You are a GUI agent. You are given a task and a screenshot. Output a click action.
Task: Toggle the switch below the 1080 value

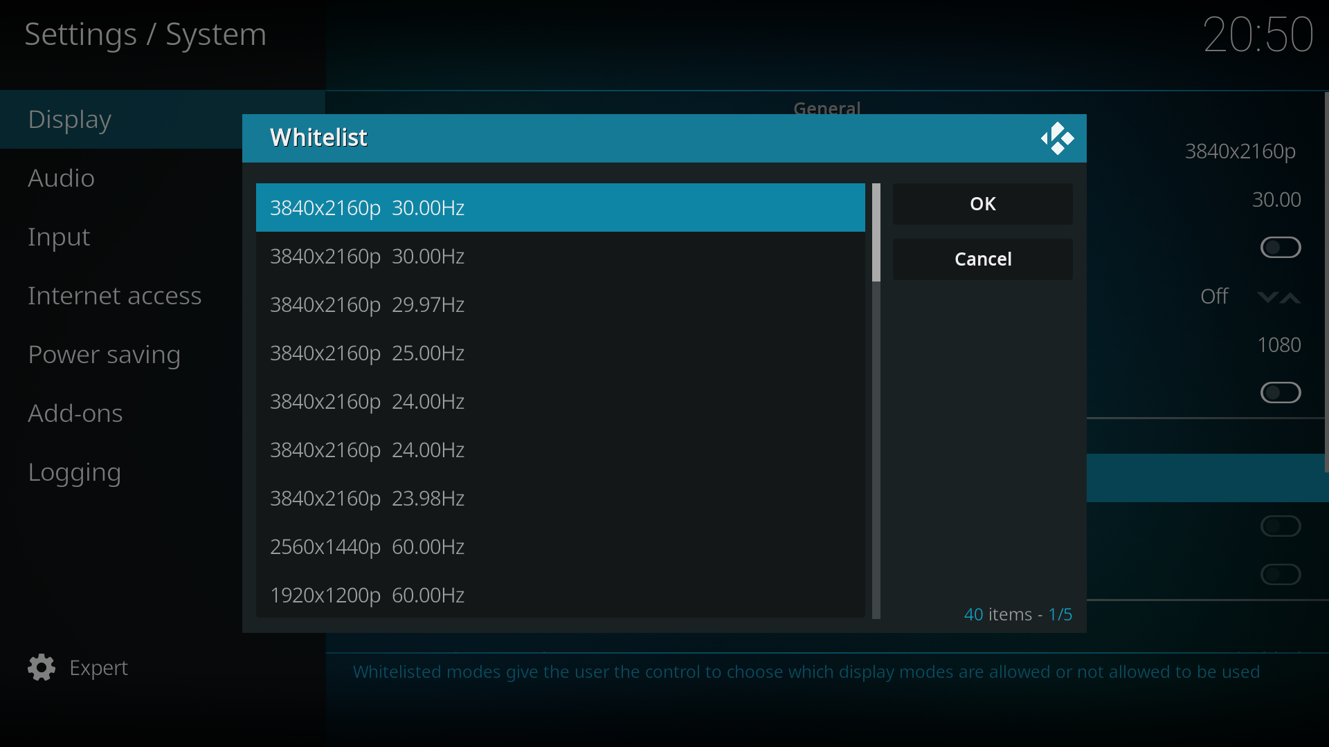(x=1281, y=393)
